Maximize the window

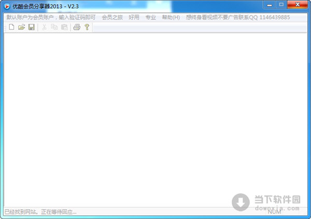(x=281, y=5)
